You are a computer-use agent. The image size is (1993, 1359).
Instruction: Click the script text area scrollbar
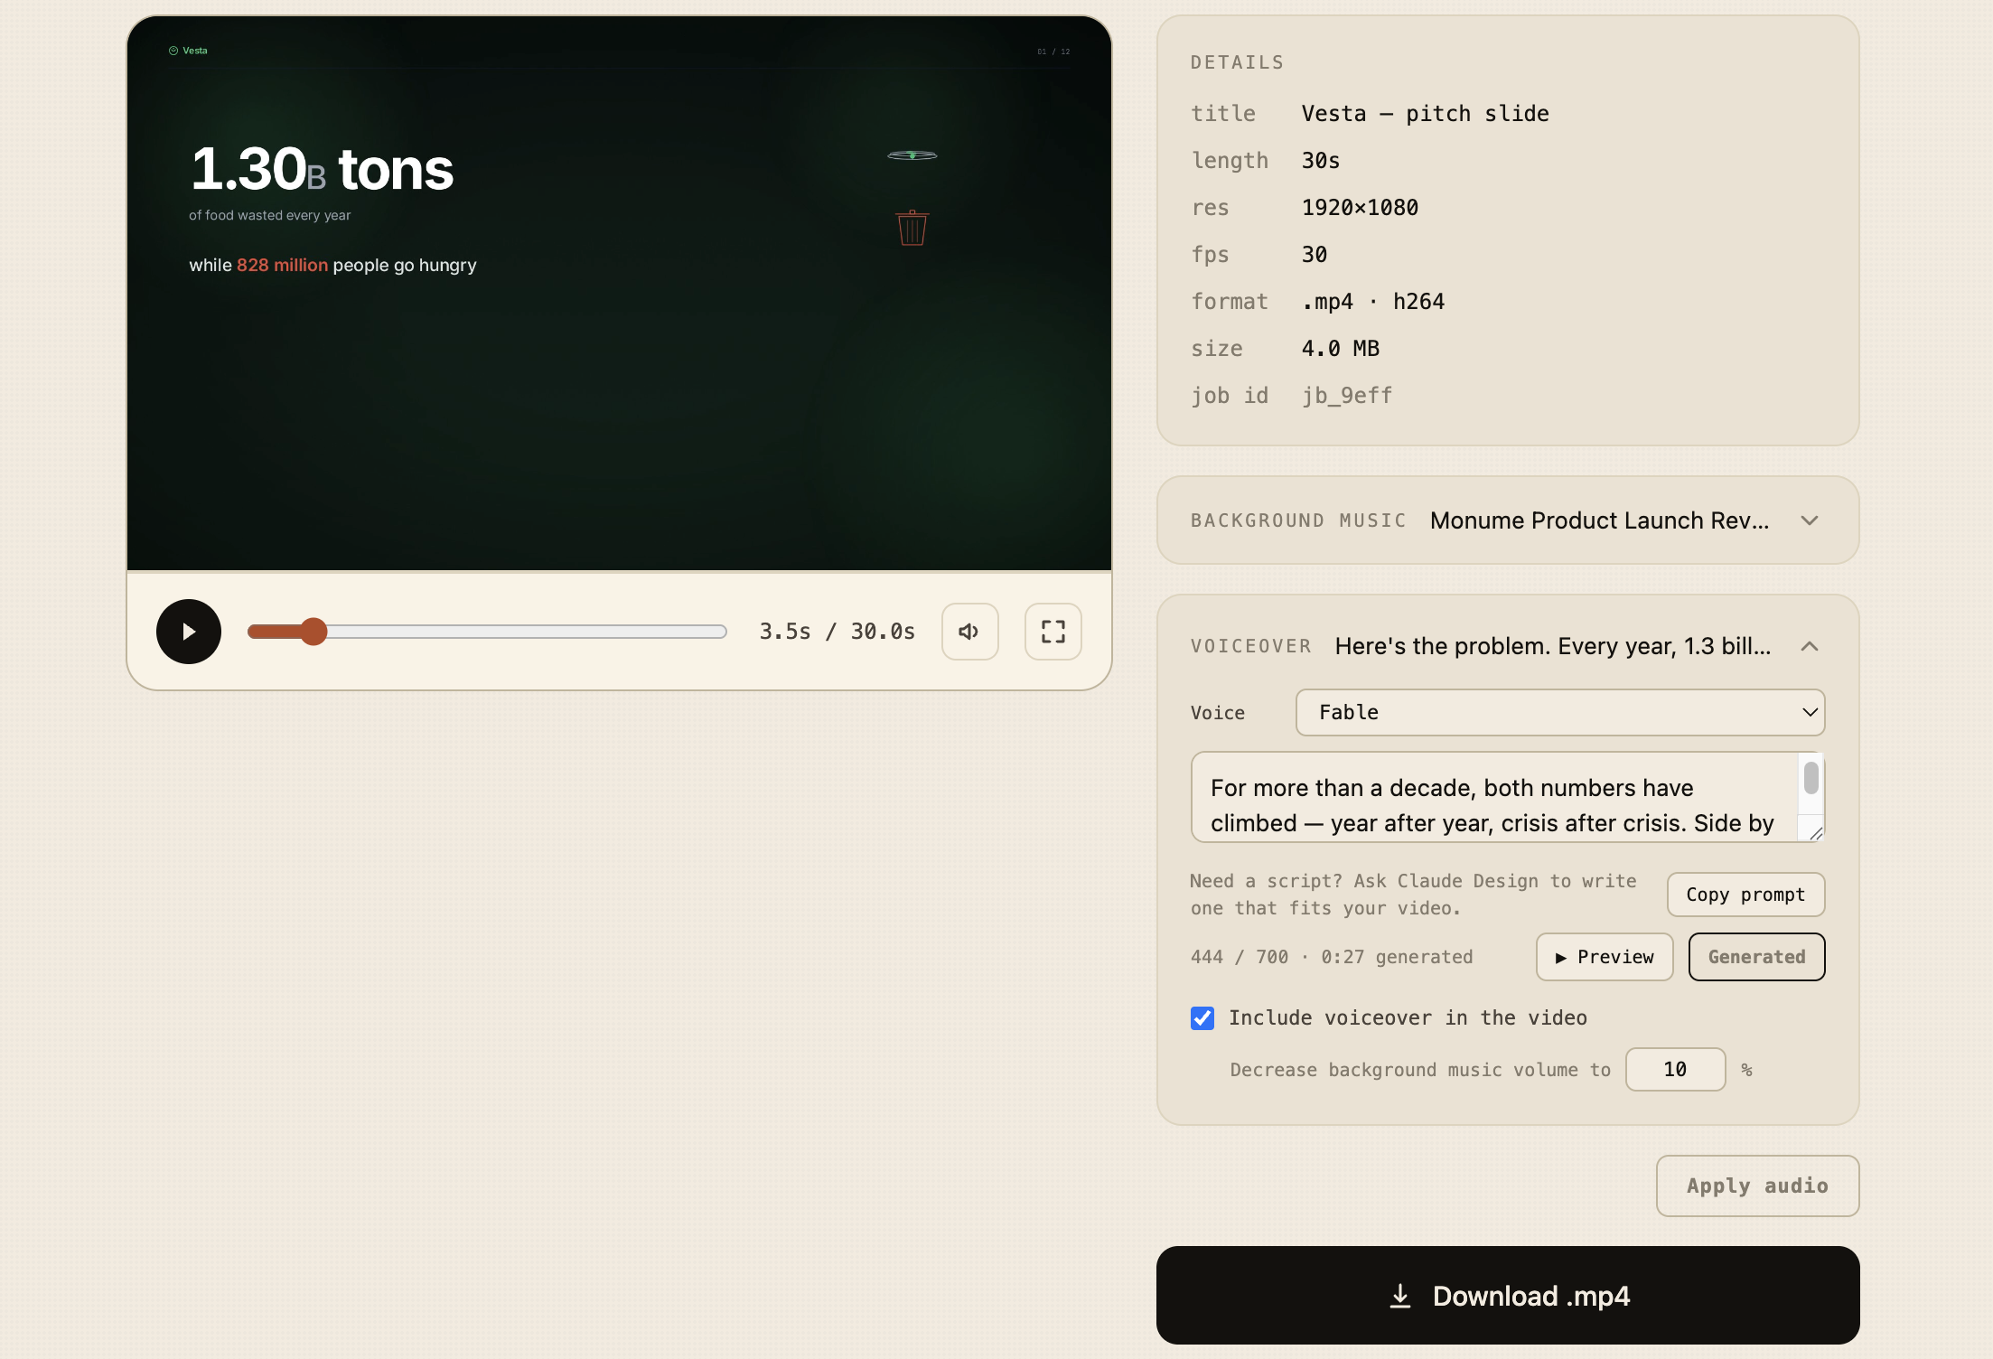1811,778
